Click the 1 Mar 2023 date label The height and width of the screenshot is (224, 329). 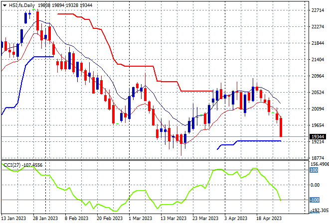pos(141,219)
